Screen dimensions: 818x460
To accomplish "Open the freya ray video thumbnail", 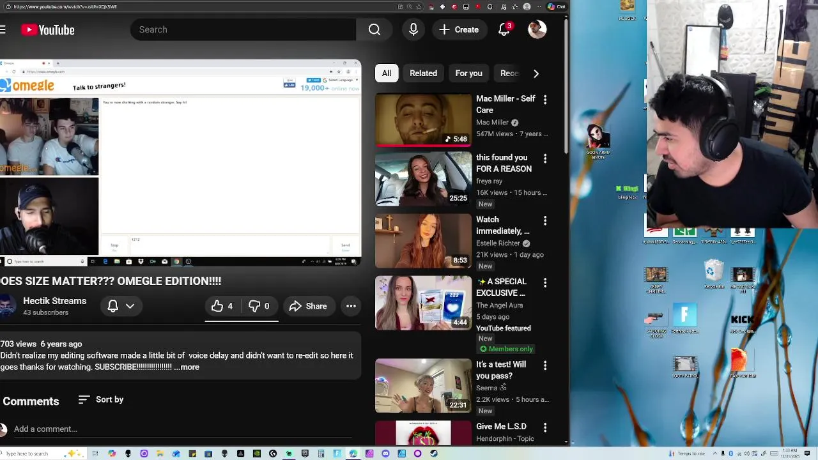I will click(423, 179).
